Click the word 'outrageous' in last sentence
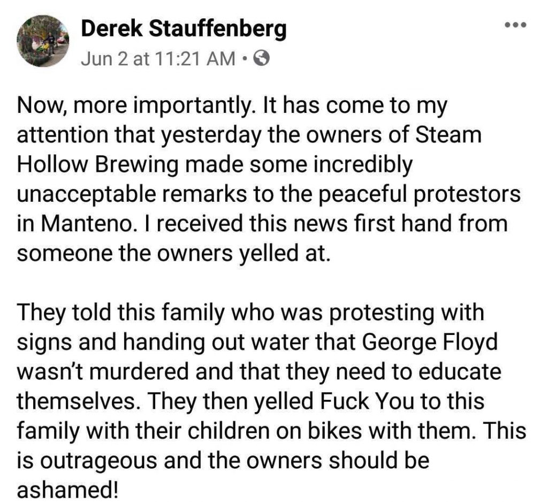 99,461
